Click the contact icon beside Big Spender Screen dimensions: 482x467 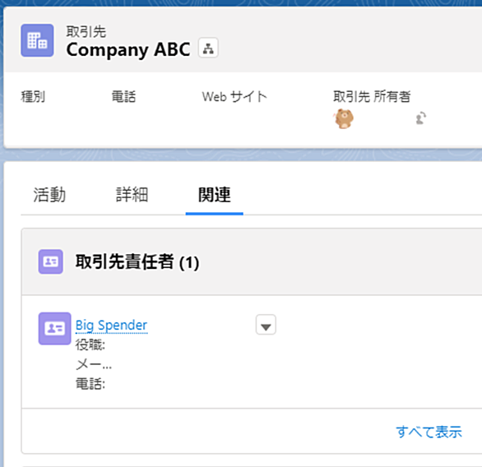coord(55,329)
